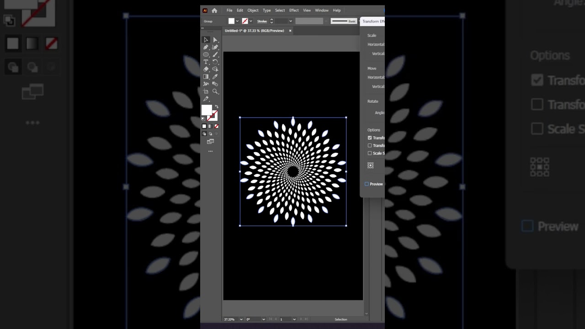Select the Eyedropper tool
Image resolution: width=585 pixels, height=329 pixels.
pos(215,77)
